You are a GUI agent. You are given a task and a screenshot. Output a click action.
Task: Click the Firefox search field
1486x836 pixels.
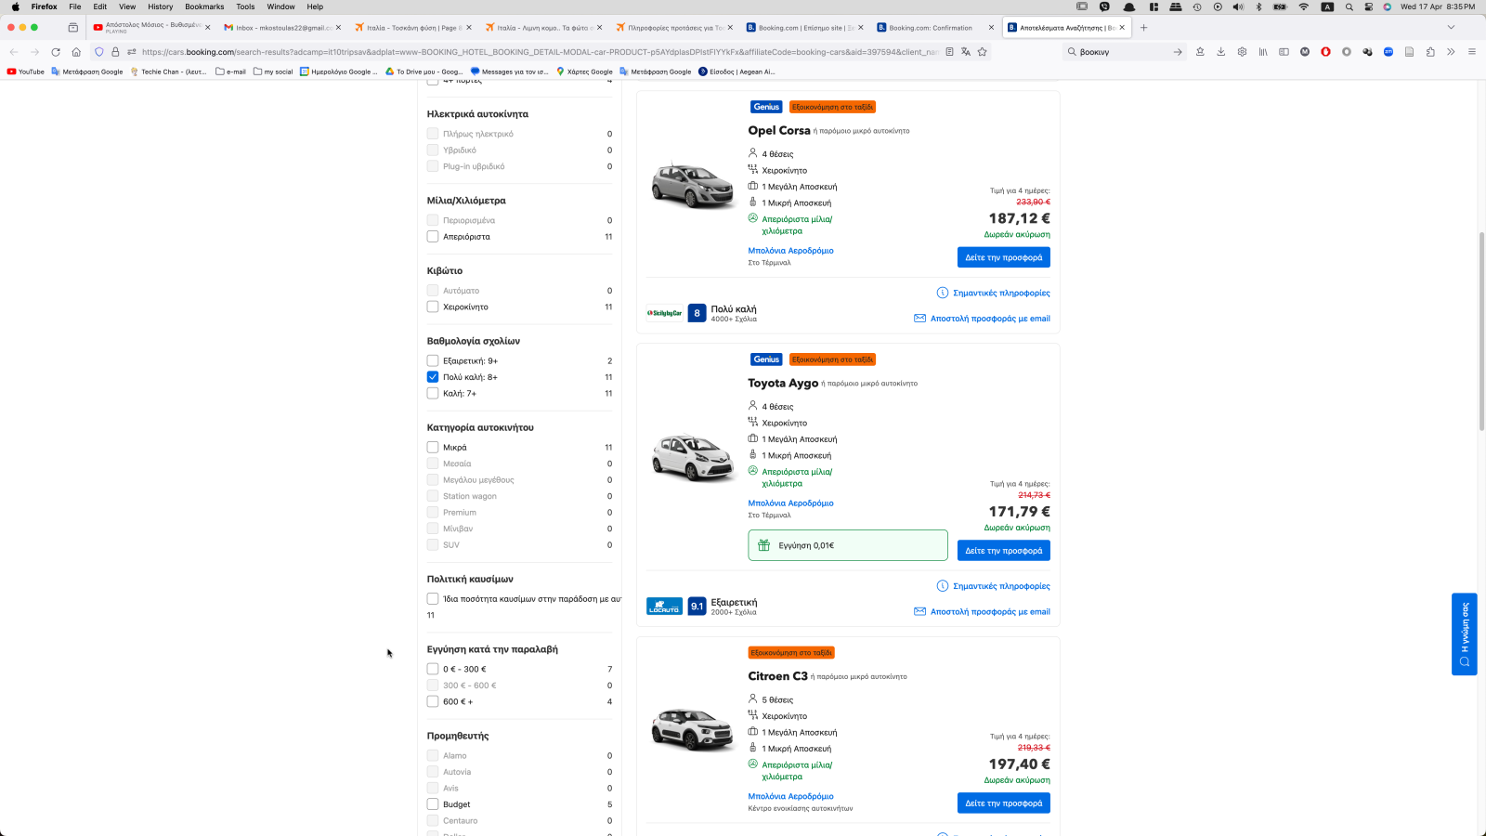(1124, 52)
